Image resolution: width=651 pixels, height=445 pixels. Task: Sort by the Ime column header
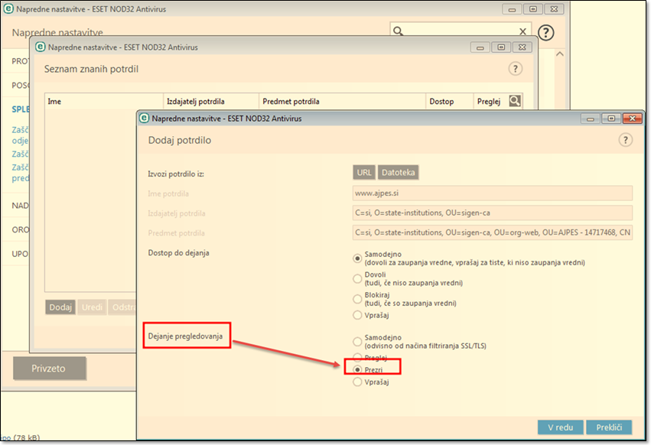104,101
